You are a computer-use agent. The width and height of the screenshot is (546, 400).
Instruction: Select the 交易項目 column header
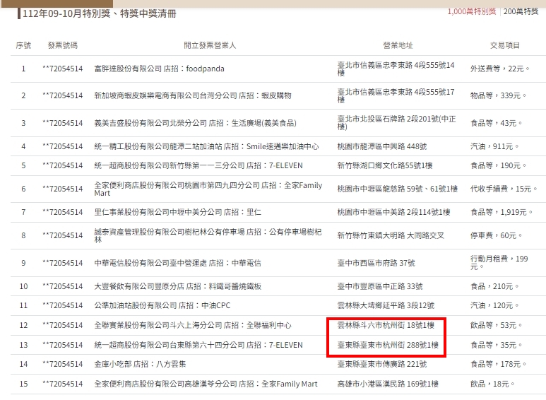tap(505, 45)
